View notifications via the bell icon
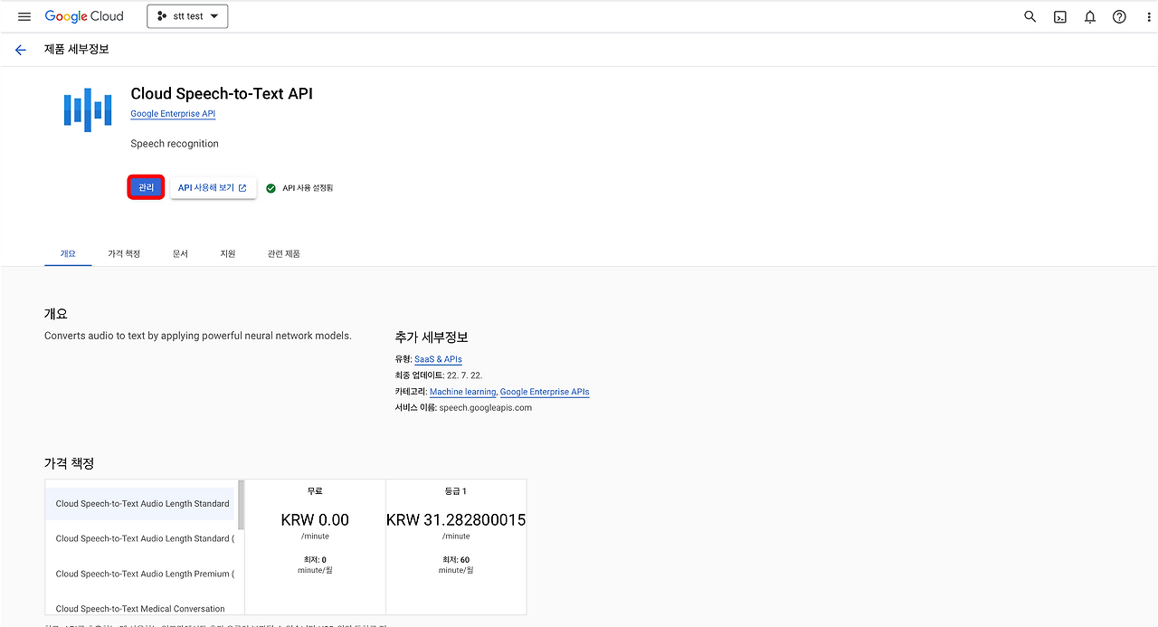Viewport: 1158px width, 627px height. 1089,16
